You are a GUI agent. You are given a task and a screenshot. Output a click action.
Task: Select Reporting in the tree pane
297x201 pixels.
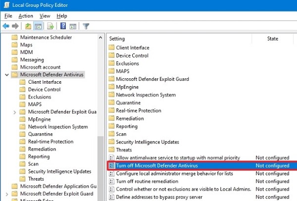coord(39,156)
